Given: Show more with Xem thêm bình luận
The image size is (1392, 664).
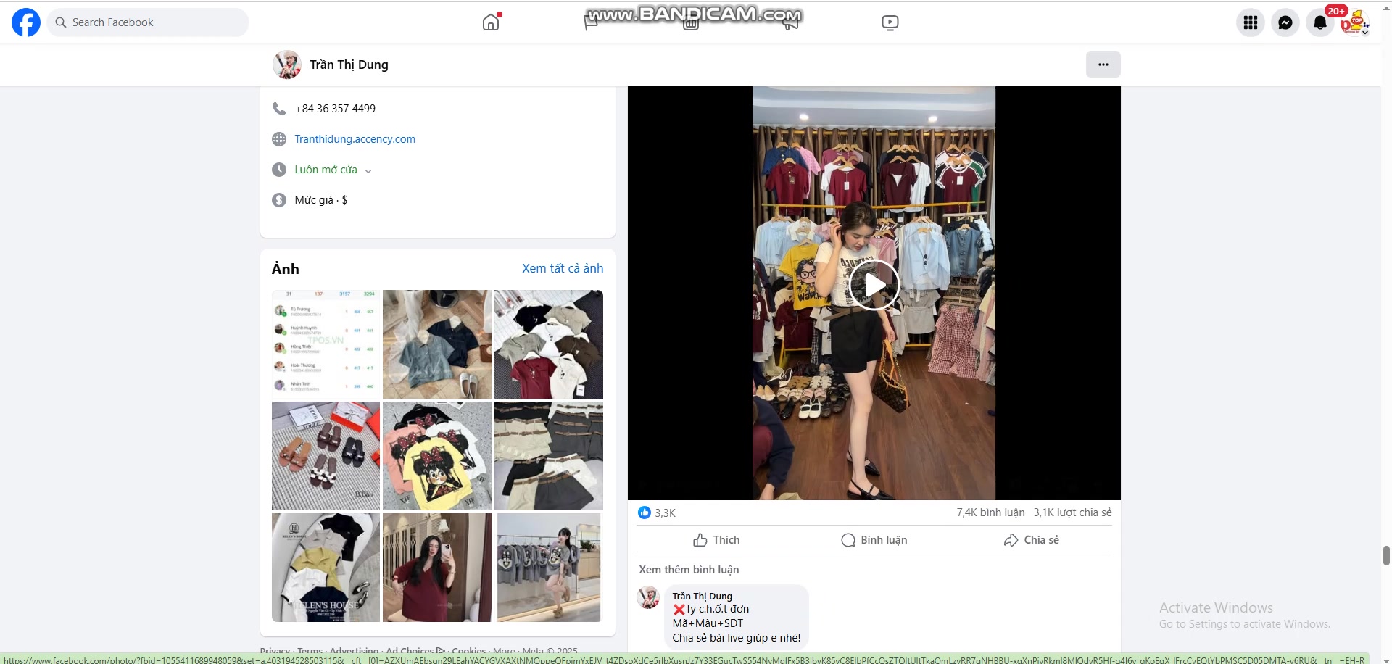Looking at the screenshot, I should tap(689, 570).
